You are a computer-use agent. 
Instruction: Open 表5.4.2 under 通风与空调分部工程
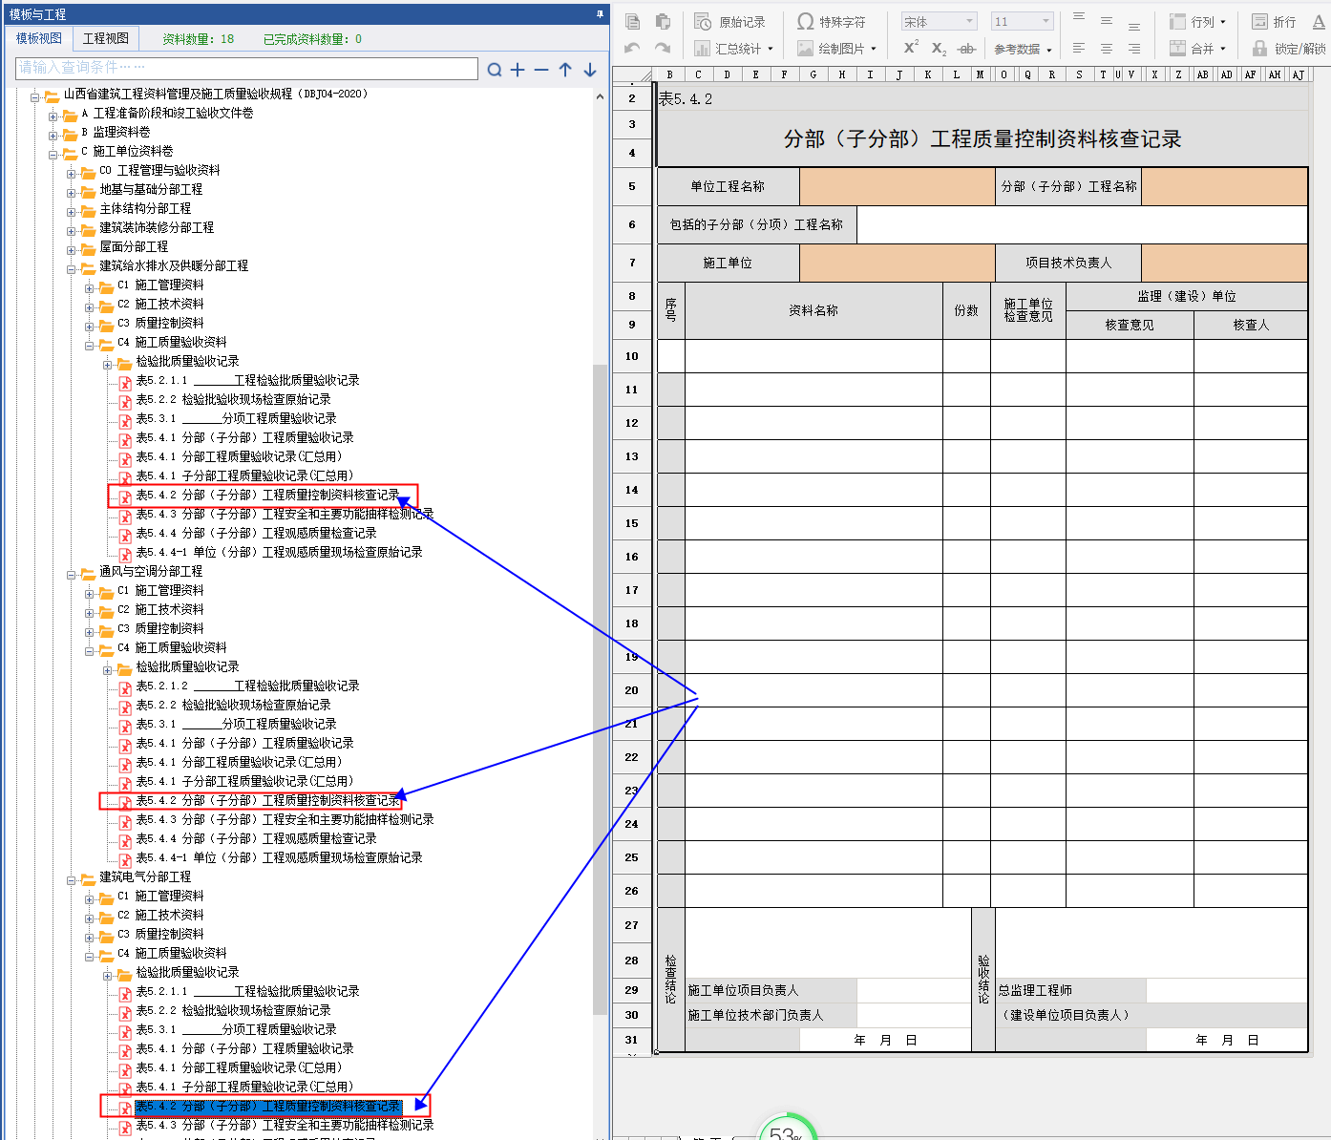(267, 800)
